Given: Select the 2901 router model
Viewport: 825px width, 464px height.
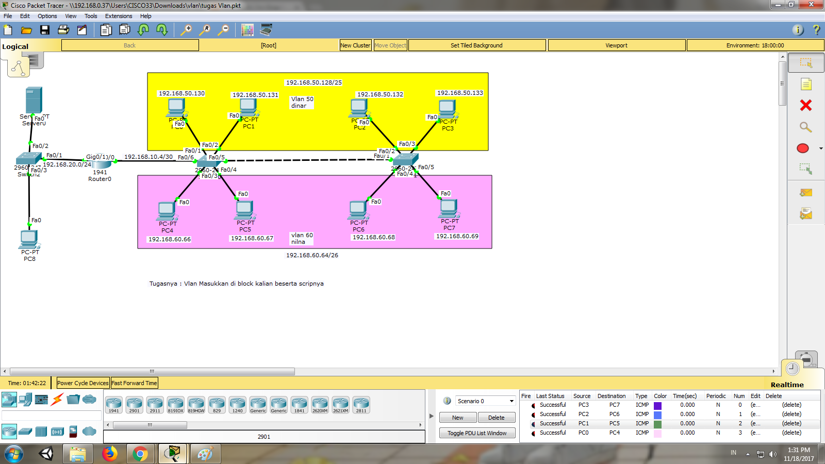Looking at the screenshot, I should [x=135, y=404].
